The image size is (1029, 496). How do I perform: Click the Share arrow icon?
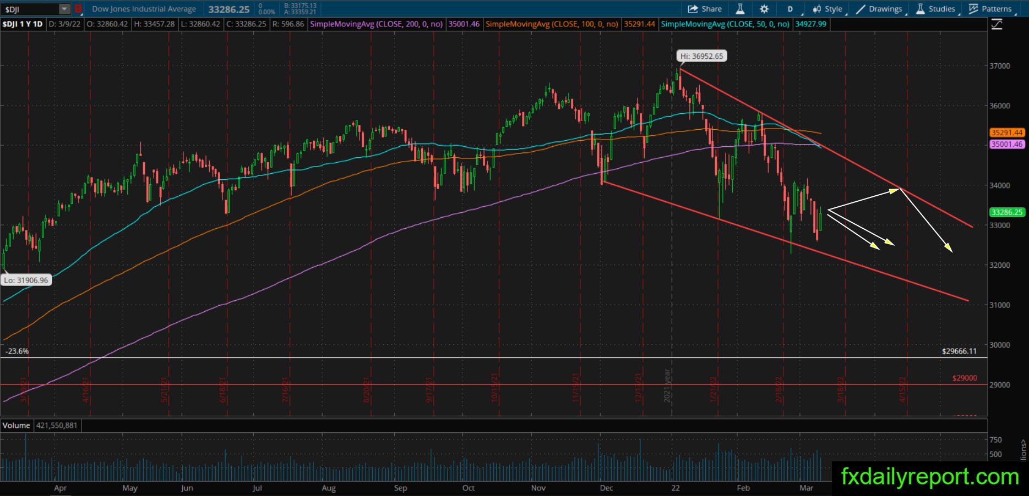tap(693, 9)
